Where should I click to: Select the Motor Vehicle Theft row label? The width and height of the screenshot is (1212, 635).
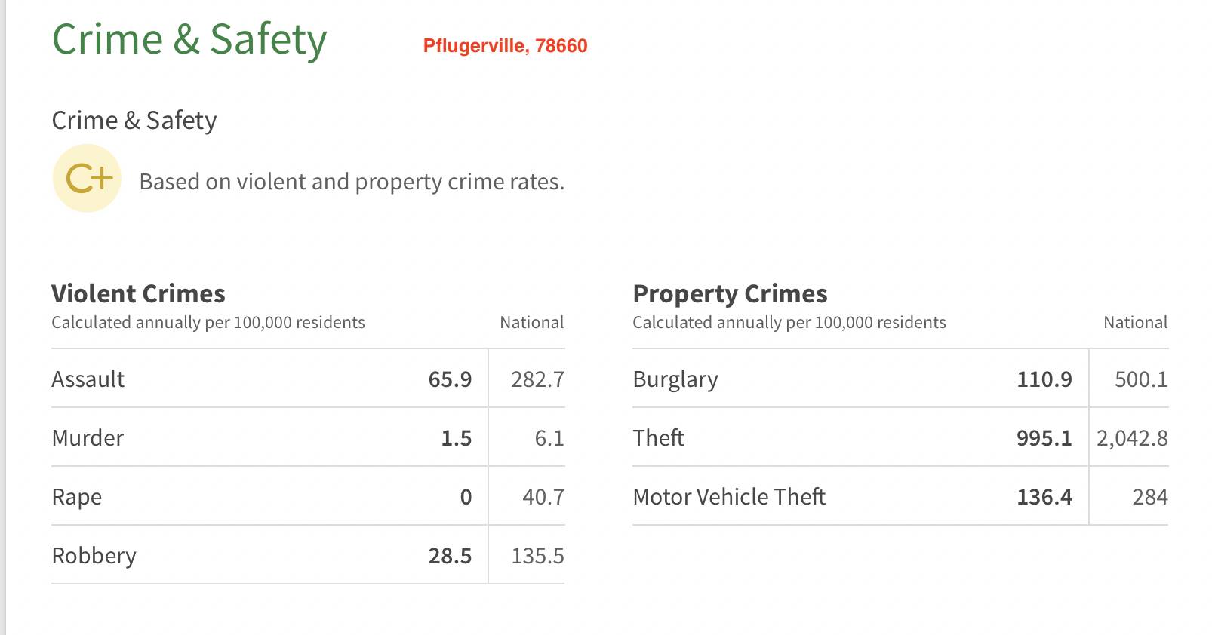729,497
